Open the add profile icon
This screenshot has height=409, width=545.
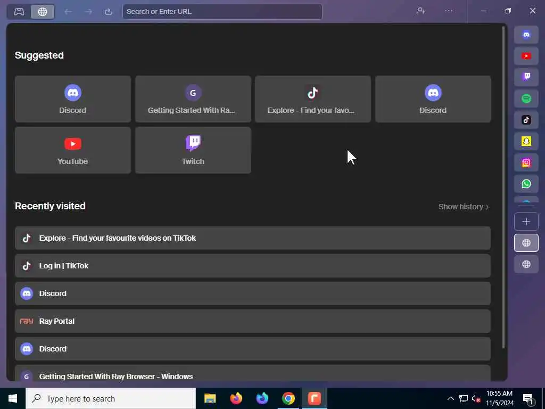point(421,11)
